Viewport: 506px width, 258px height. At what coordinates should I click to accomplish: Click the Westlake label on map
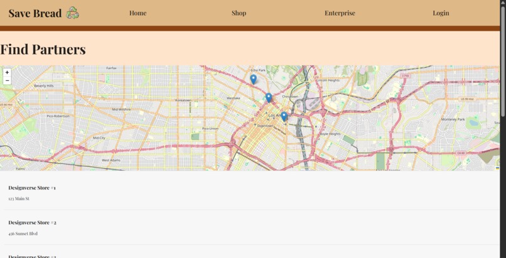click(234, 98)
